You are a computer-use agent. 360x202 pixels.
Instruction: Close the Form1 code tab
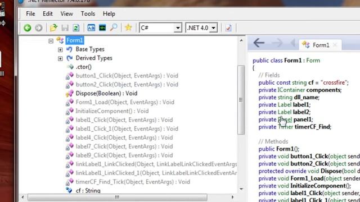pos(335,45)
